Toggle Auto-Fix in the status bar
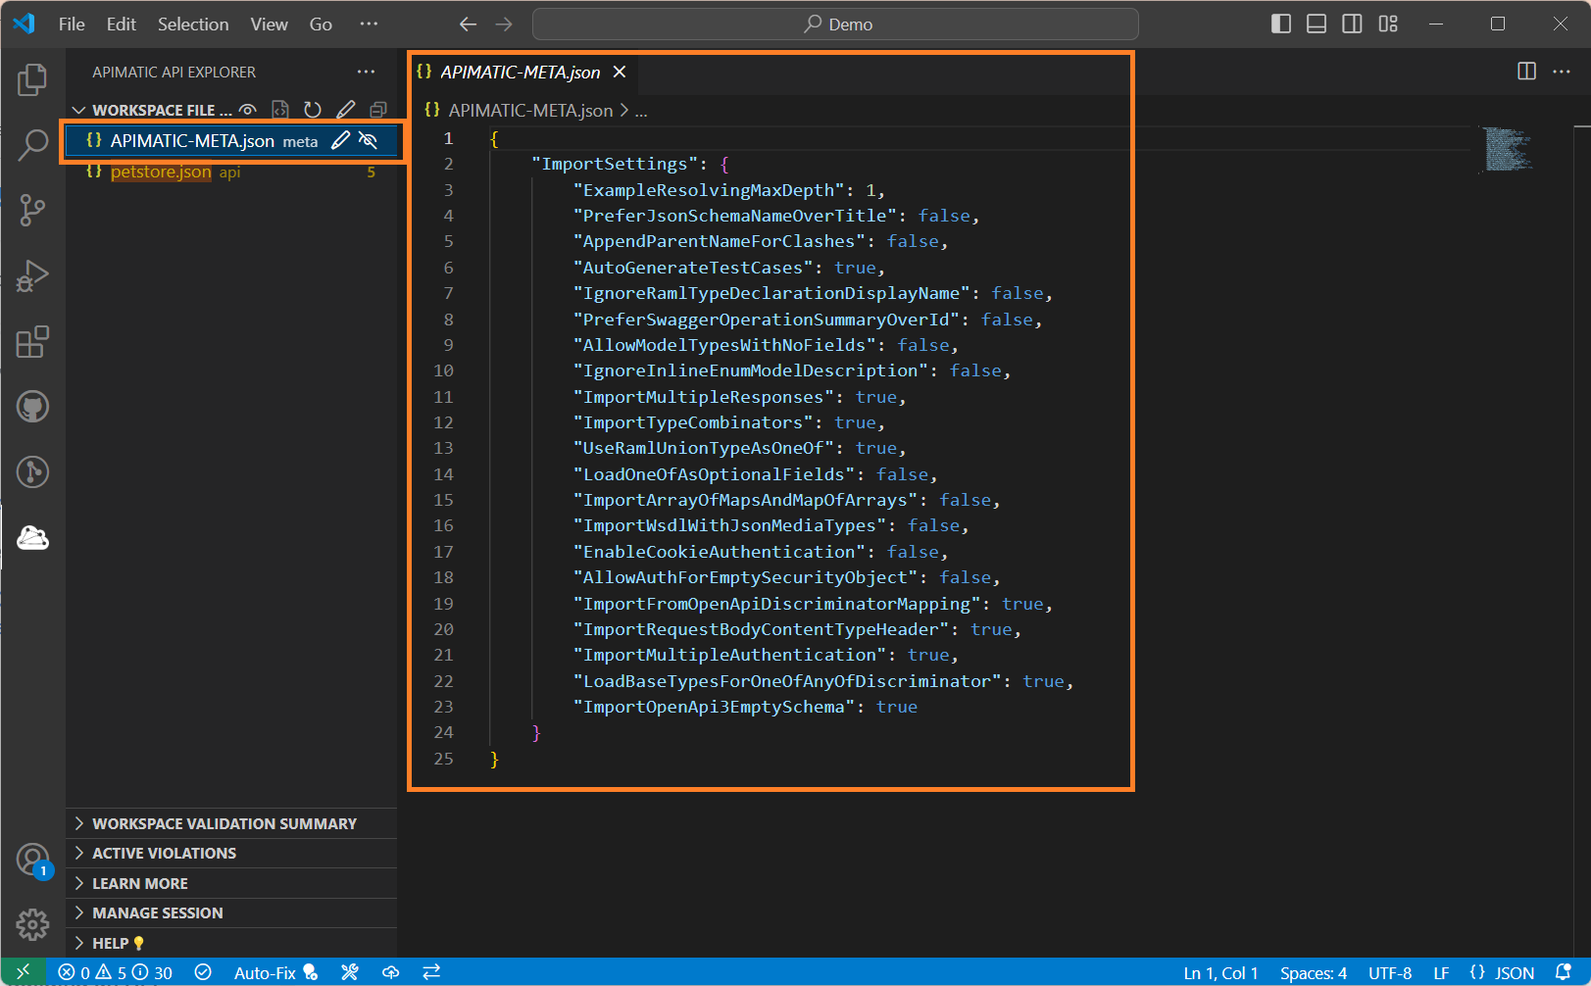1591x986 pixels. 275,972
